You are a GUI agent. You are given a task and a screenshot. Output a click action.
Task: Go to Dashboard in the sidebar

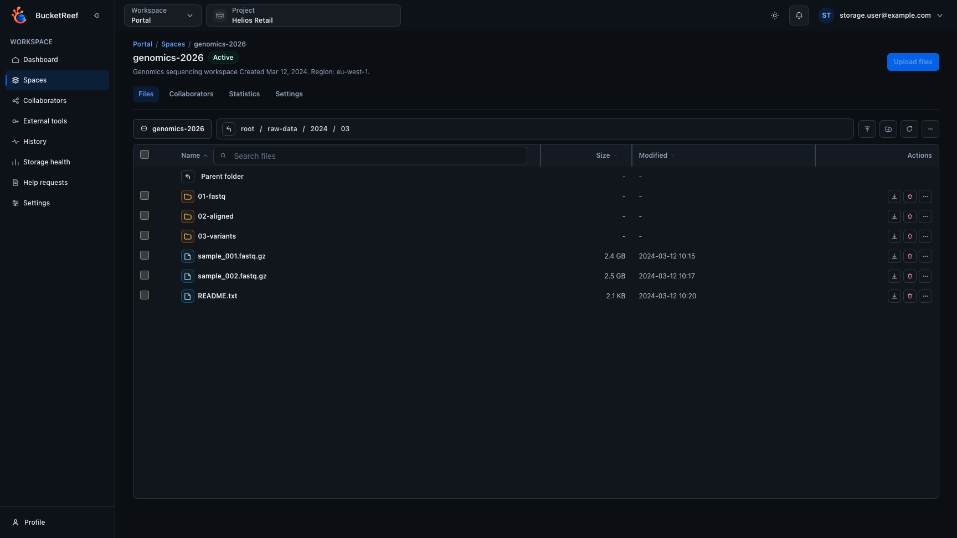57,60
